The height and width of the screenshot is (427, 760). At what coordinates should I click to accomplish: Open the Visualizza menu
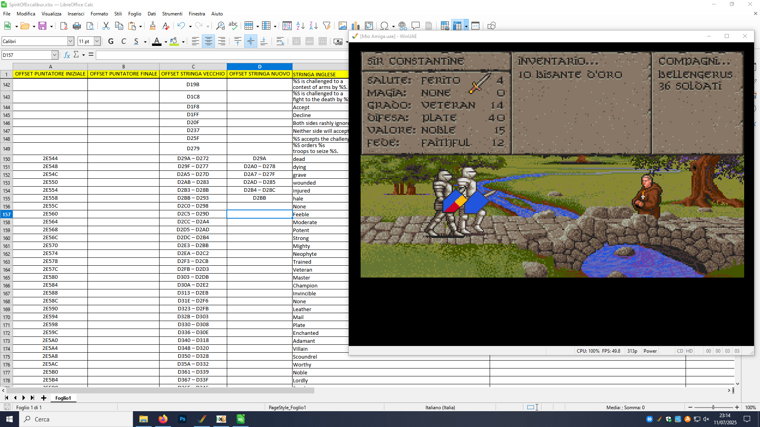tap(51, 13)
